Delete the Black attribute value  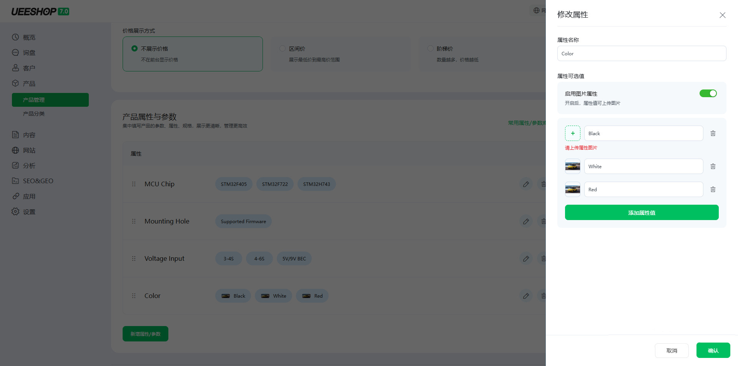713,133
